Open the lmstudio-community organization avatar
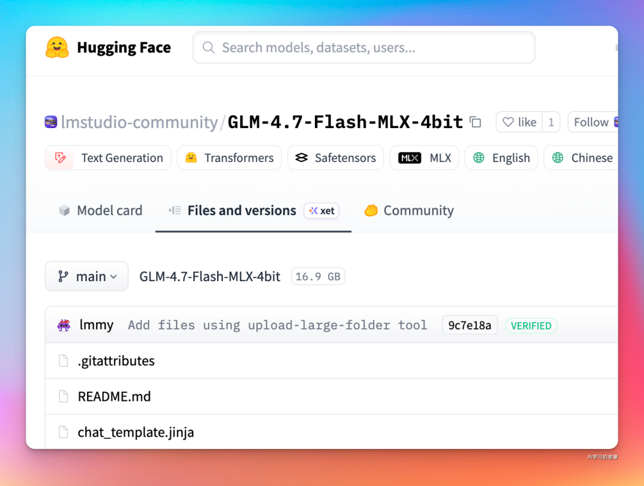The width and height of the screenshot is (644, 486). click(x=51, y=122)
